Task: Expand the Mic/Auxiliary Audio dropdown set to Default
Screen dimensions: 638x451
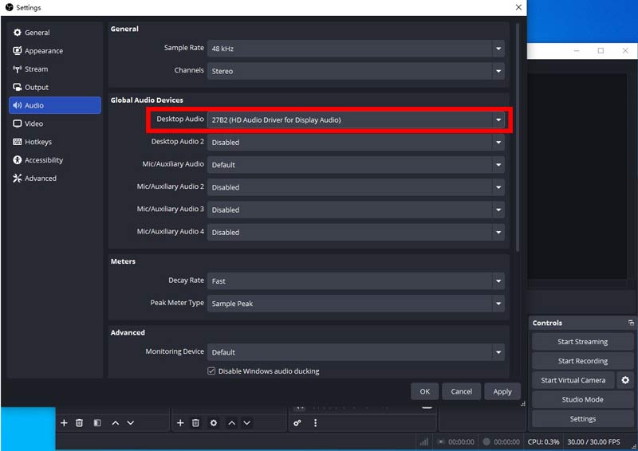Action: [356, 164]
